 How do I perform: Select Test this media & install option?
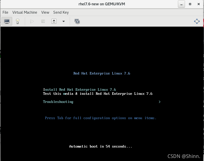98,94
